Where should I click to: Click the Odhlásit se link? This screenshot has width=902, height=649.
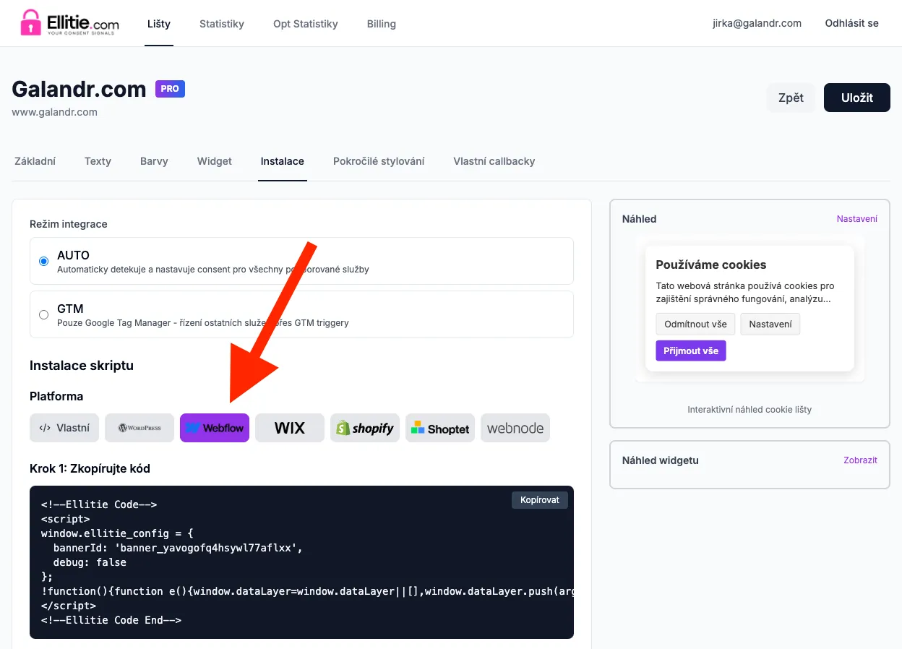point(851,23)
